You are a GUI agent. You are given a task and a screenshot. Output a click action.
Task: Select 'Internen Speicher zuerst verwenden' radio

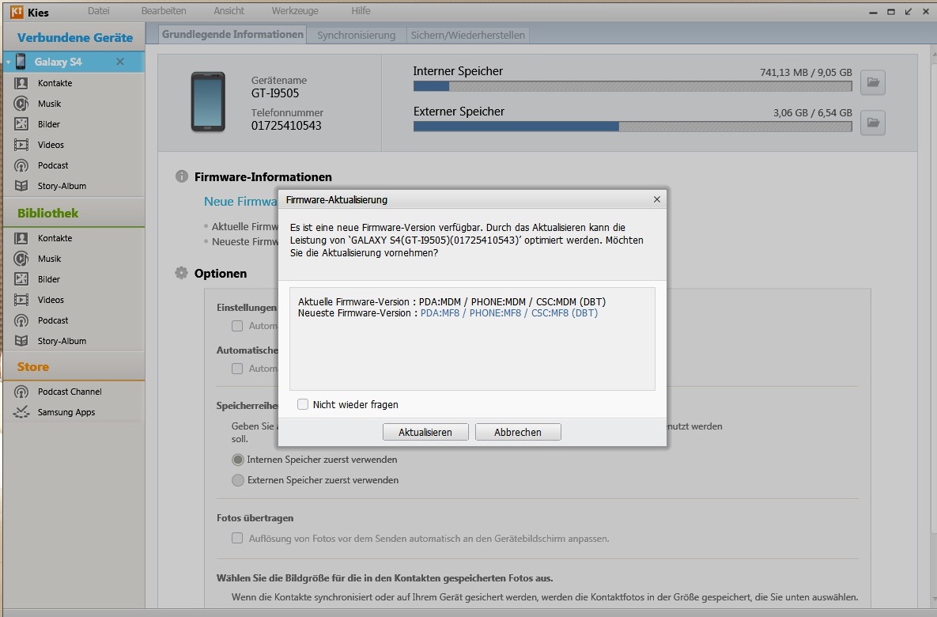click(x=238, y=460)
